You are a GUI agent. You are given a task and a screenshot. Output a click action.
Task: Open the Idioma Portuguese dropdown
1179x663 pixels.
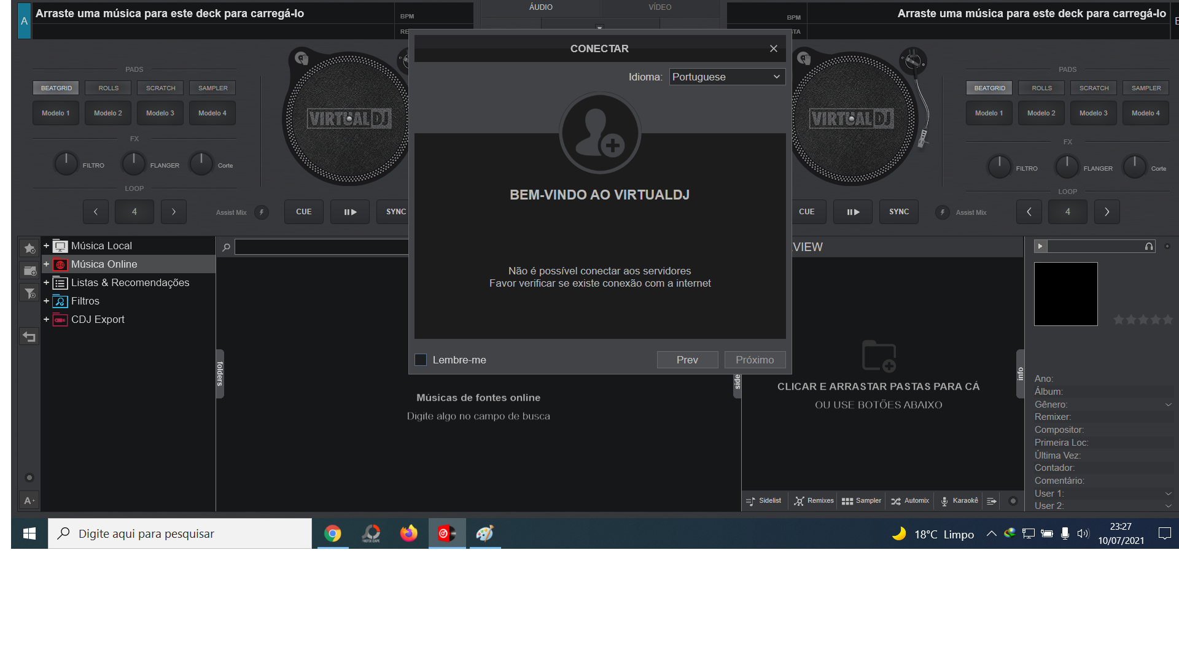[x=727, y=77]
